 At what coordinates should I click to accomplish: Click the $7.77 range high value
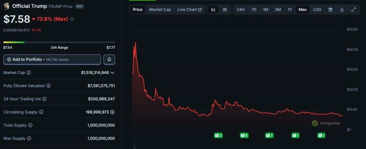[111, 47]
